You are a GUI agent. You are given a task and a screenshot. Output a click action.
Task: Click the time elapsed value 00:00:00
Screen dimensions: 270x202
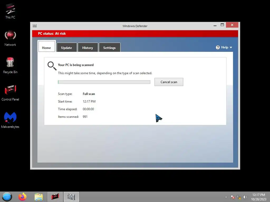pyautogui.click(x=88, y=109)
